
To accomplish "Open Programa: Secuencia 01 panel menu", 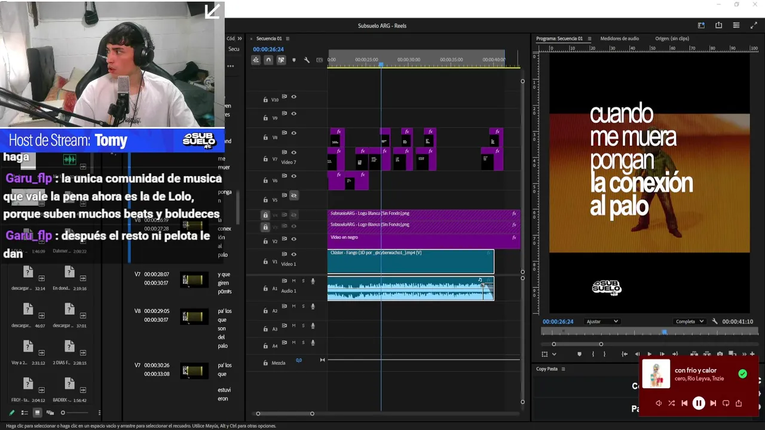I will pyautogui.click(x=589, y=39).
